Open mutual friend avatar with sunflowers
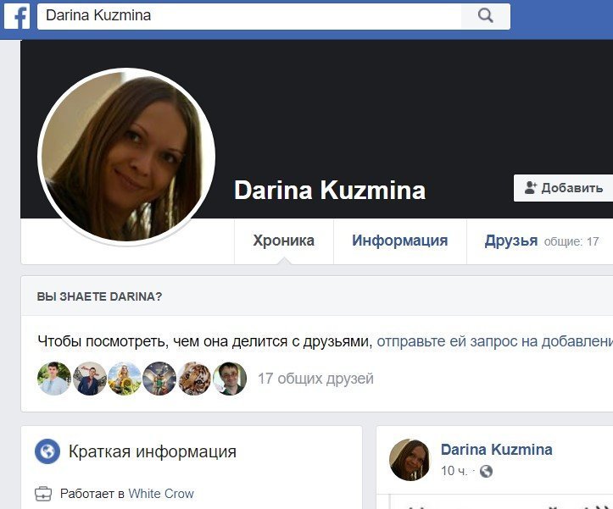Screen dimensions: 613x509 click(x=125, y=379)
